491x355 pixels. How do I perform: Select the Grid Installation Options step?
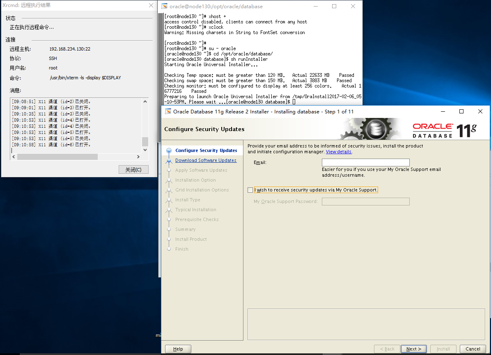point(169,190)
